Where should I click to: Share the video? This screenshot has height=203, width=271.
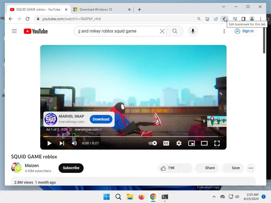coord(207,168)
